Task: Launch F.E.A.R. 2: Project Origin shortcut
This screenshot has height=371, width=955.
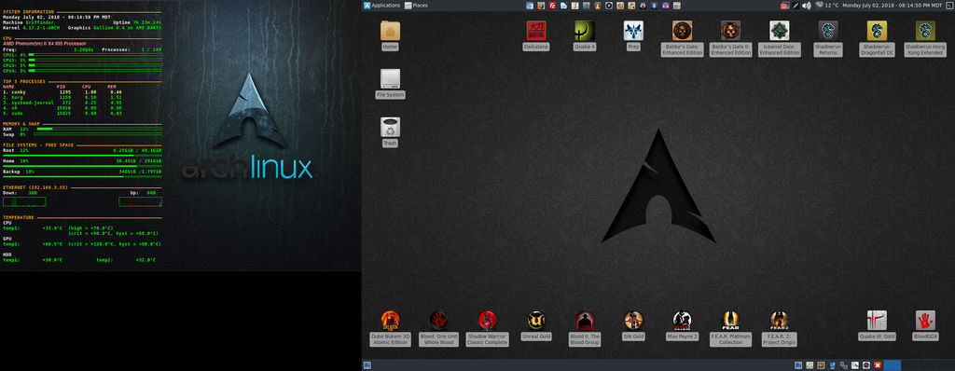Action: (x=780, y=328)
